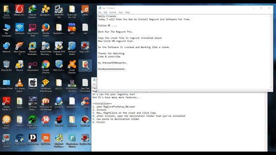276x155 pixels.
Task: Click the 'Thanks for Watching' line
Action: point(111,53)
